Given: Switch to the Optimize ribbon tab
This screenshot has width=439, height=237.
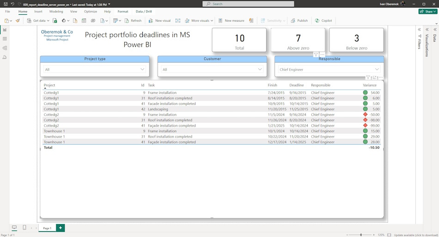Looking at the screenshot, I should (x=91, y=12).
